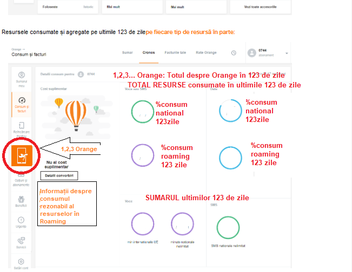Open Reîncărcare PrePay sidebar item
The width and height of the screenshot is (352, 272).
coord(21,128)
